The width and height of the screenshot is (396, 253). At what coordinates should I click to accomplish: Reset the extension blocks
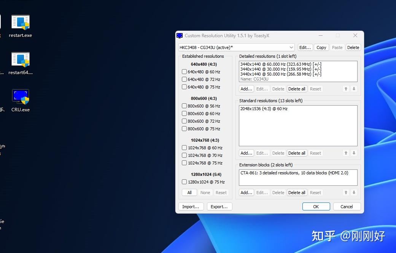tap(315, 193)
